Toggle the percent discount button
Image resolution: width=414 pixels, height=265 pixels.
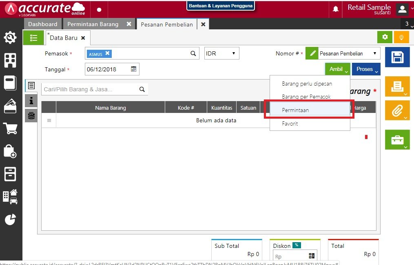[x=297, y=245]
